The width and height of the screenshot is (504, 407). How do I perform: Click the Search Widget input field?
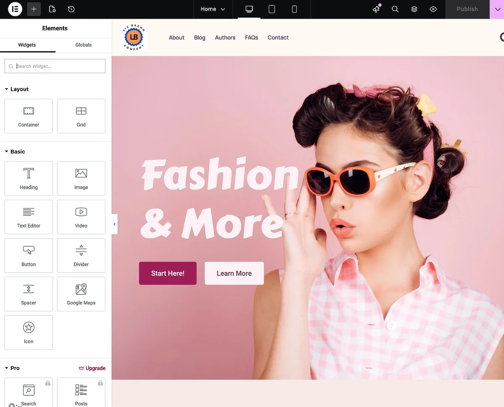tap(55, 66)
